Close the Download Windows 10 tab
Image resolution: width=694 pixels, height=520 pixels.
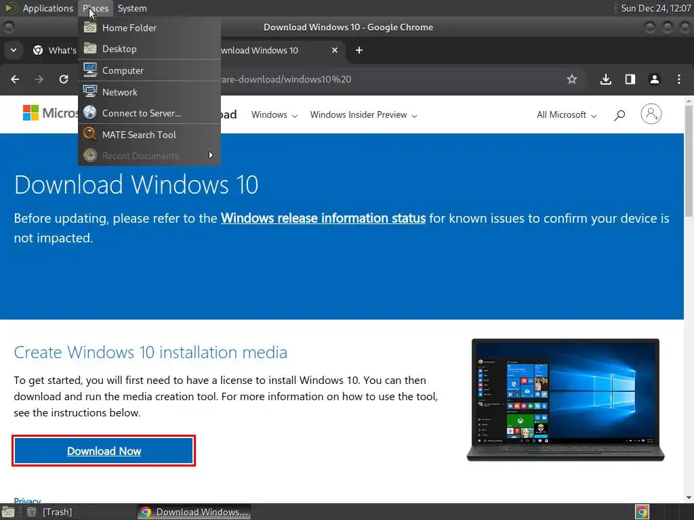click(335, 50)
